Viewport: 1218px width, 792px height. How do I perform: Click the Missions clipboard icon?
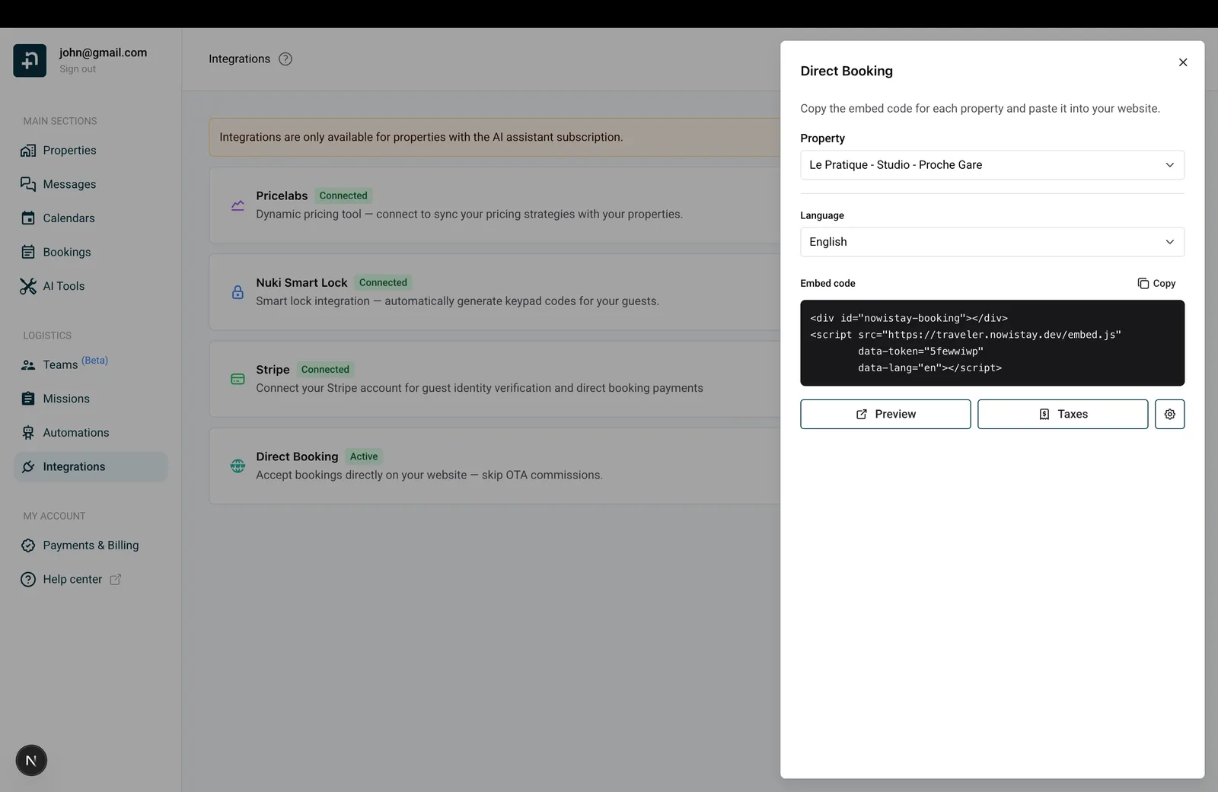(28, 399)
